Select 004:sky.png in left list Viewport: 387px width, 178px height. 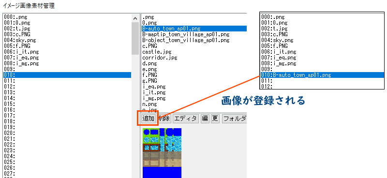click(x=67, y=40)
